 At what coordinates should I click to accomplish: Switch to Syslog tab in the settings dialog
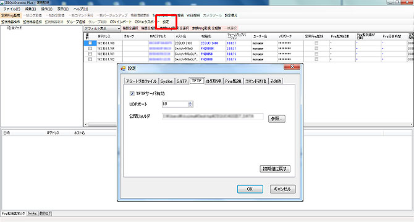click(166, 81)
